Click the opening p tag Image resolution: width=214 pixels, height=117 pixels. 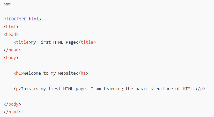click(17, 89)
